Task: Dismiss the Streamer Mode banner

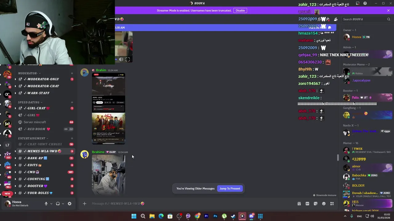Action: pyautogui.click(x=388, y=10)
